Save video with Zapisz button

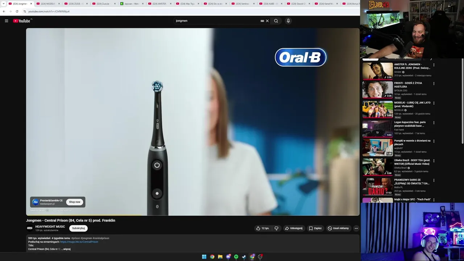point(315,228)
